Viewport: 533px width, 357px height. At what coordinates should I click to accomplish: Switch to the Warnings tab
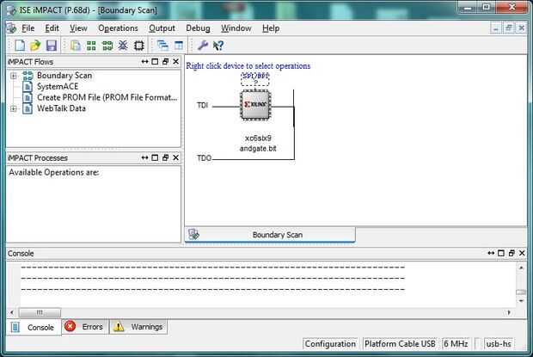click(138, 327)
